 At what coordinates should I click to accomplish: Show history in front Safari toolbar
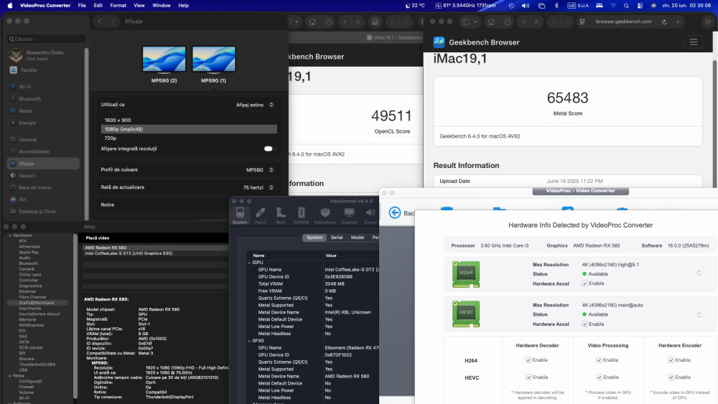coord(508,22)
